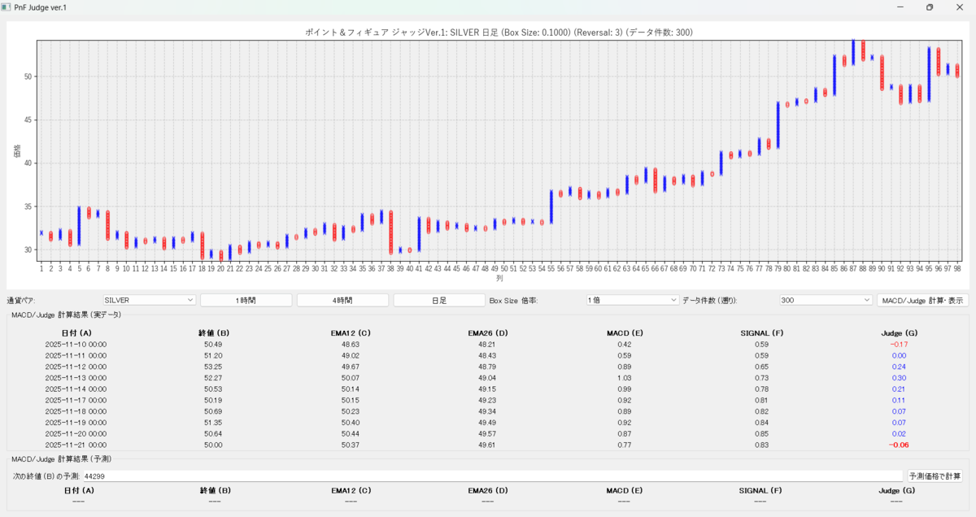Image resolution: width=976 pixels, height=517 pixels.
Task: Click red Judge value -0.06
Action: point(899,445)
